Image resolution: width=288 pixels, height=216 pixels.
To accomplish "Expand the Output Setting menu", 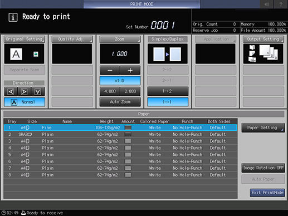I will pos(263,39).
